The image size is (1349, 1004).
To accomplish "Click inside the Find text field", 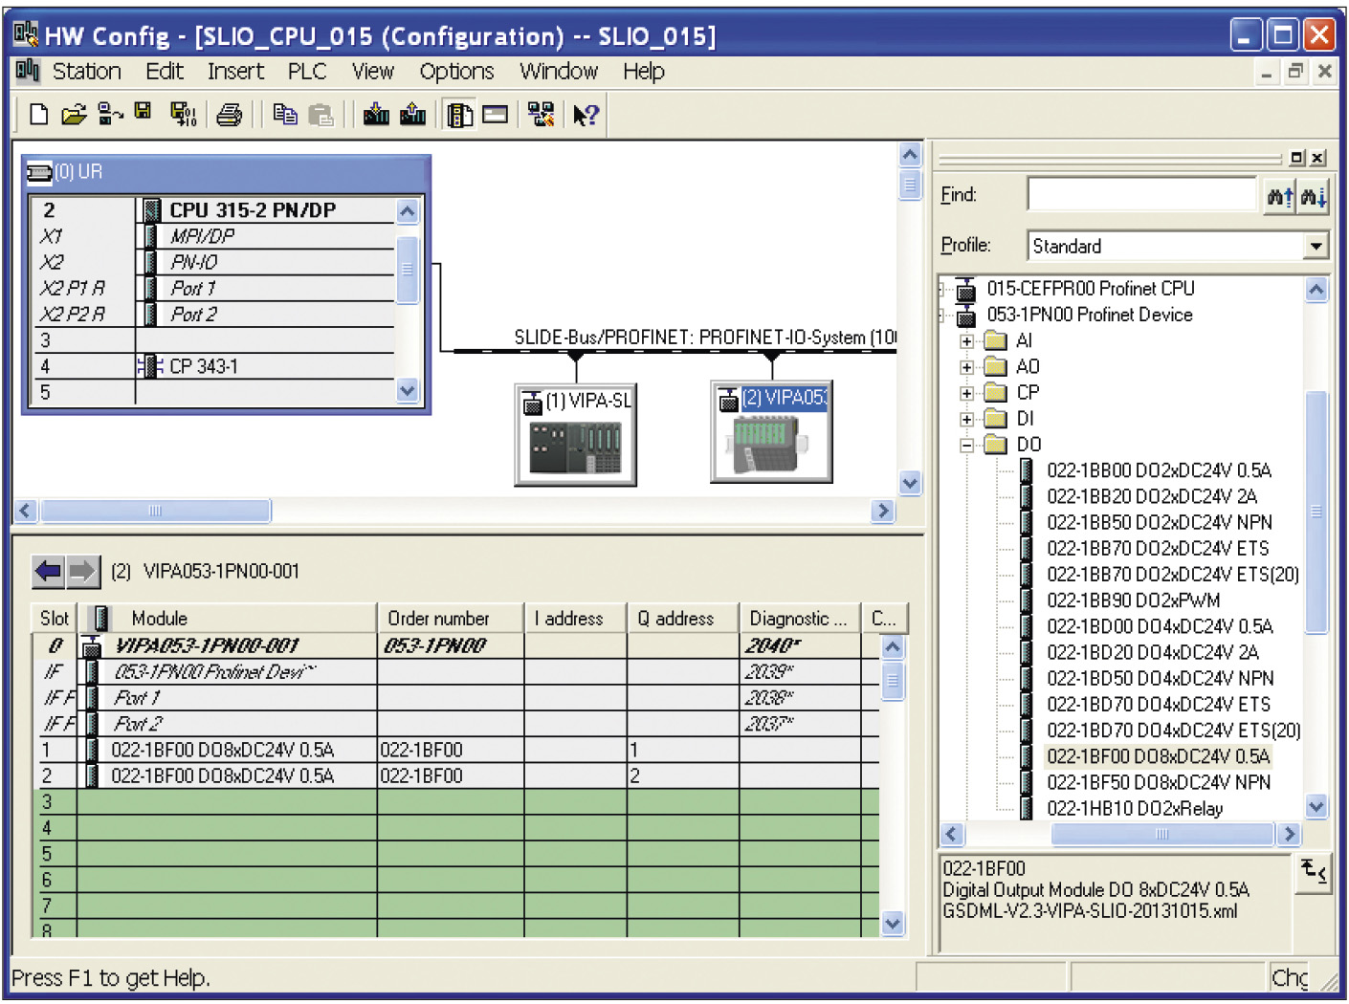I will (1142, 194).
